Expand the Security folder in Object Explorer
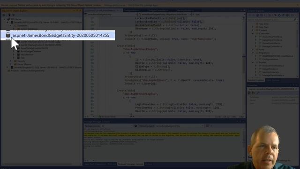300x169 pixels. (10, 61)
